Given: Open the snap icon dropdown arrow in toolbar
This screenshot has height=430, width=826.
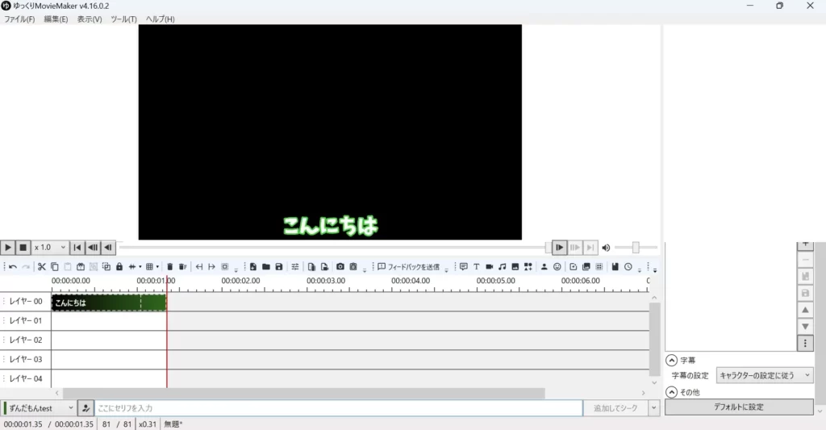Looking at the screenshot, I should 140,267.
